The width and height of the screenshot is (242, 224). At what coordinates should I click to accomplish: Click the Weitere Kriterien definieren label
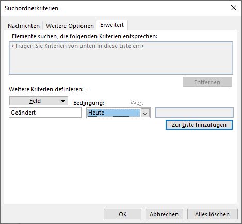click(46, 89)
